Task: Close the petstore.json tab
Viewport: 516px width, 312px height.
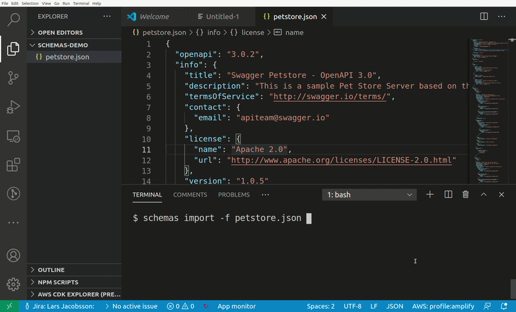Action: point(324,17)
